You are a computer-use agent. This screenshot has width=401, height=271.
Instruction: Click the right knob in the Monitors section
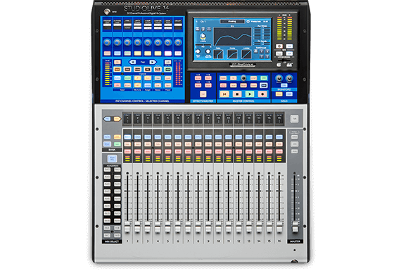pos(289,78)
